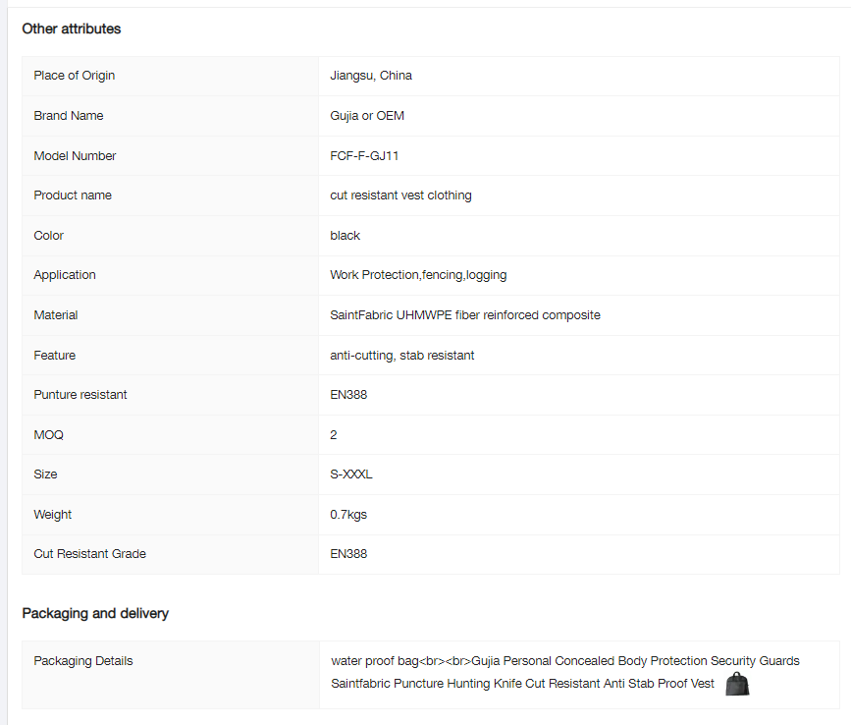
Task: Click the 0.7kgs weight value
Action: coord(348,515)
